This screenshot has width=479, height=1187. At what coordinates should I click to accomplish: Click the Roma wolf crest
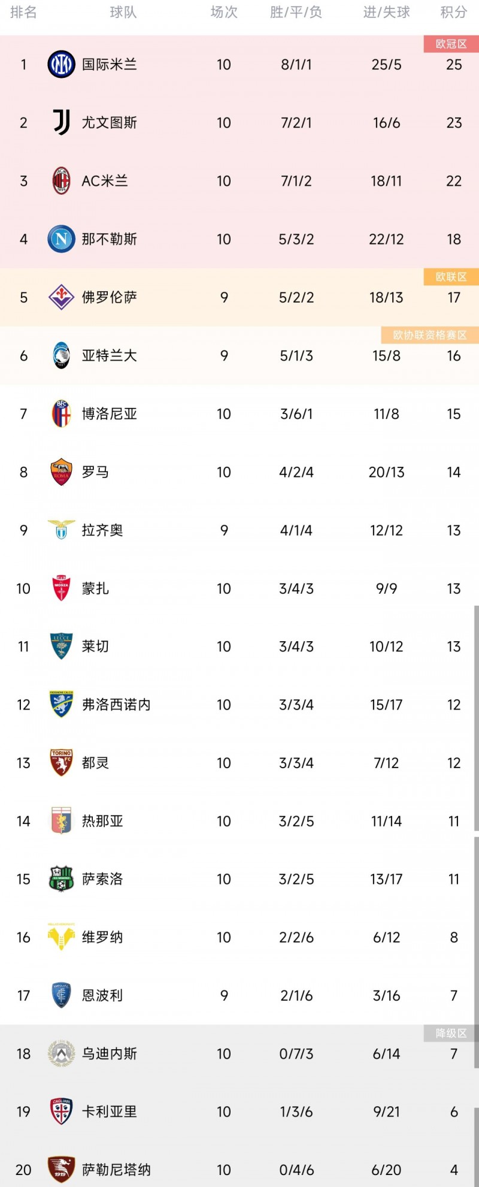[61, 471]
